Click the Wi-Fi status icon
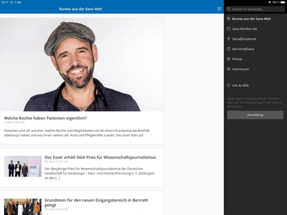This screenshot has width=287, height=215. 270,2
